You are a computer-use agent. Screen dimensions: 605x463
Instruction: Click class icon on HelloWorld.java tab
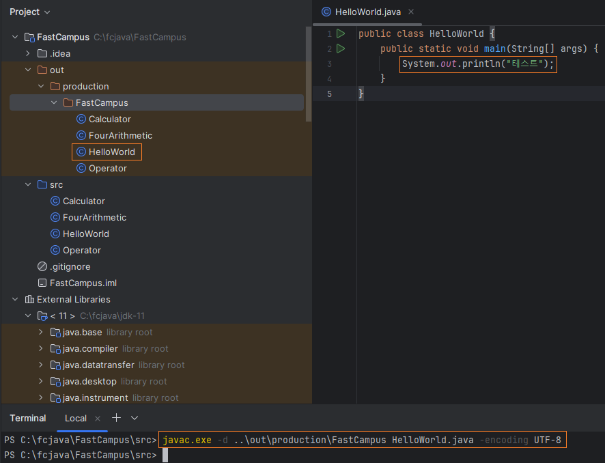[326, 12]
